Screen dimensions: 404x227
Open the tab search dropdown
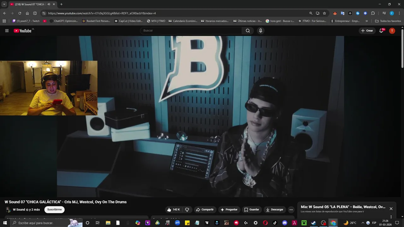[4, 4]
